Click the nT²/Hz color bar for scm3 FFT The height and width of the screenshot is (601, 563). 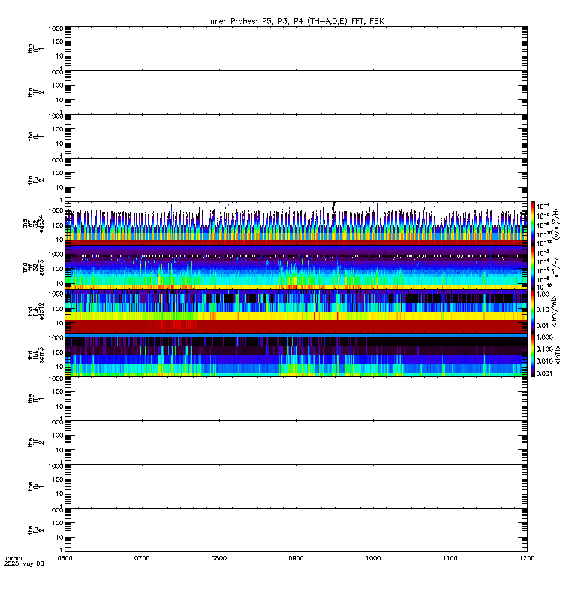[533, 267]
